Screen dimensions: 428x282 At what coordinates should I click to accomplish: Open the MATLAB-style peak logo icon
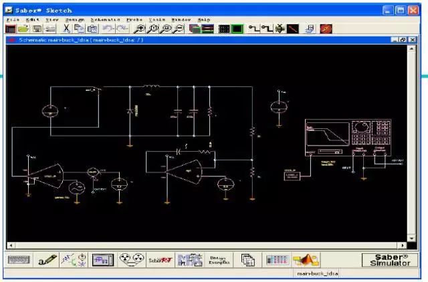point(306,260)
